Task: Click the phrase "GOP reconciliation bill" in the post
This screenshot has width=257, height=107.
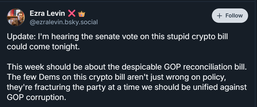Action: coord(205,67)
